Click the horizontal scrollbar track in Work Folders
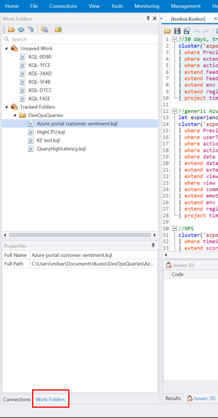This screenshot has height=418, width=218. pyautogui.click(x=80, y=235)
